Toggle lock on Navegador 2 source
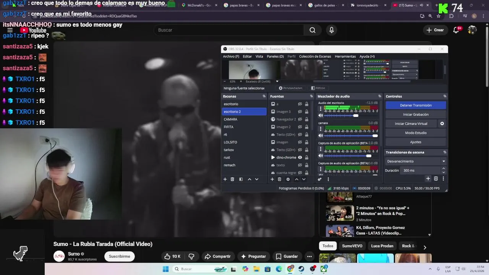This screenshot has width=489, height=275. click(x=306, y=119)
